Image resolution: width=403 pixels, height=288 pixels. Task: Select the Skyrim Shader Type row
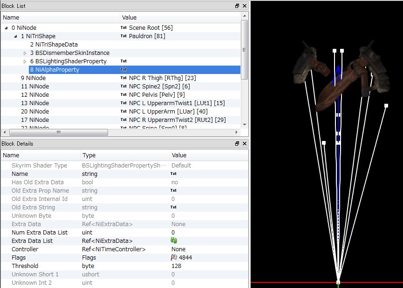tap(124, 166)
